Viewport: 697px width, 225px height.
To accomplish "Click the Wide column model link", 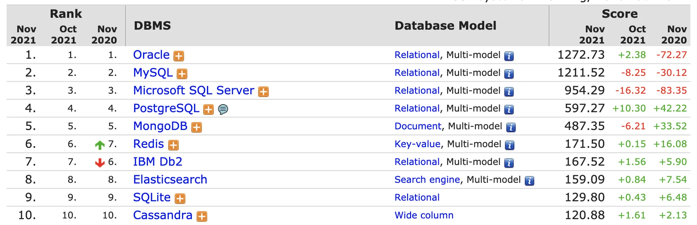I will (424, 215).
